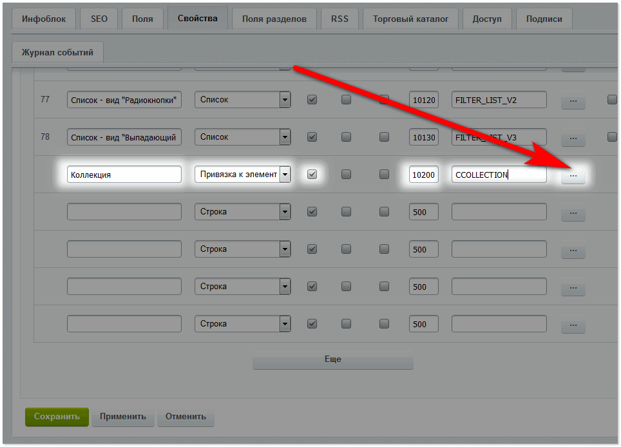Click the CCOLLECTION code field

(499, 174)
